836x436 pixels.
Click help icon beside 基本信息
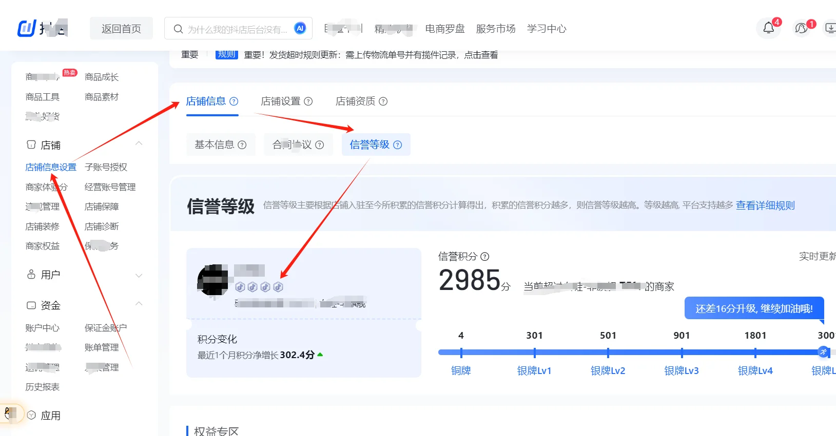click(242, 145)
